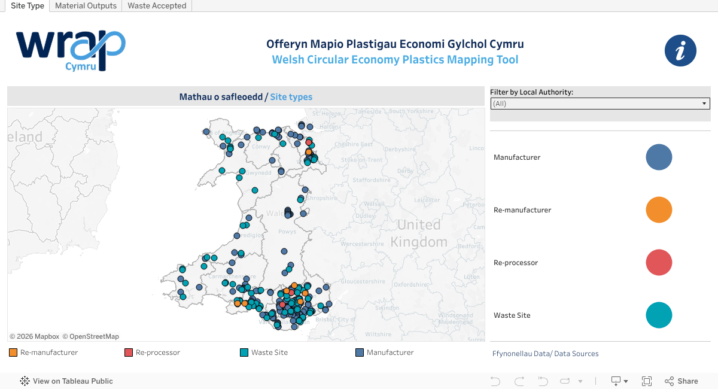Viewport: 718px width, 389px height.
Task: Toggle the Waste Site legend circle
Action: click(659, 315)
